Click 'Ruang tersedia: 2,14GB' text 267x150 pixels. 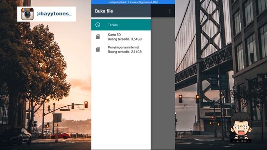(x=125, y=52)
